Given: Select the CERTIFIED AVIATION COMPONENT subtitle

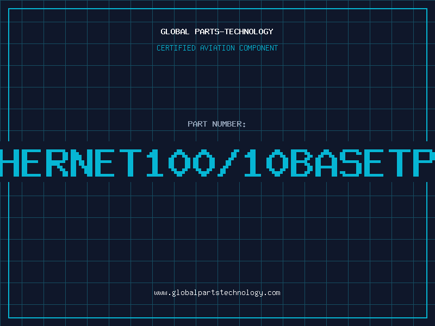Looking at the screenshot, I should [217, 48].
